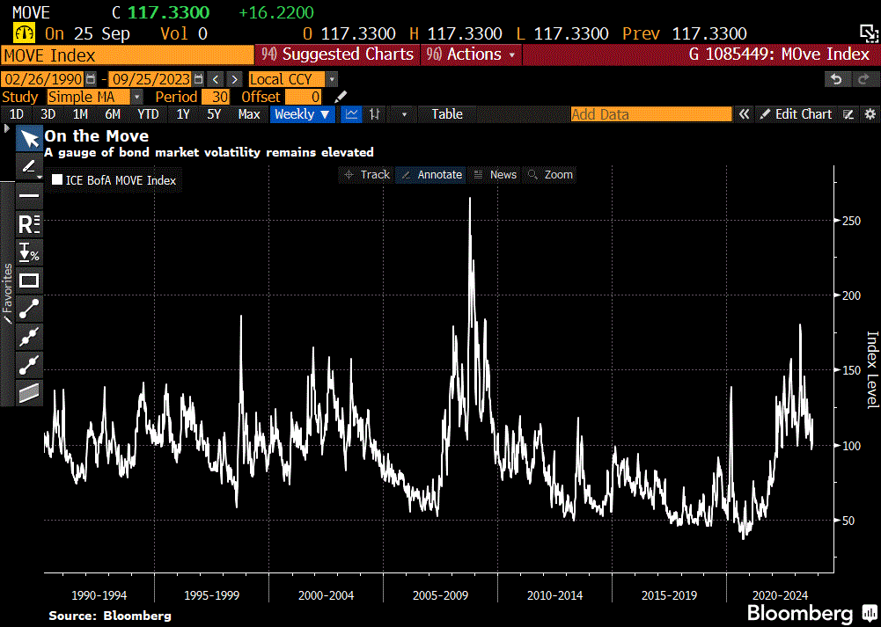Click the 'G 1085449: MOve Index' label

click(x=779, y=55)
